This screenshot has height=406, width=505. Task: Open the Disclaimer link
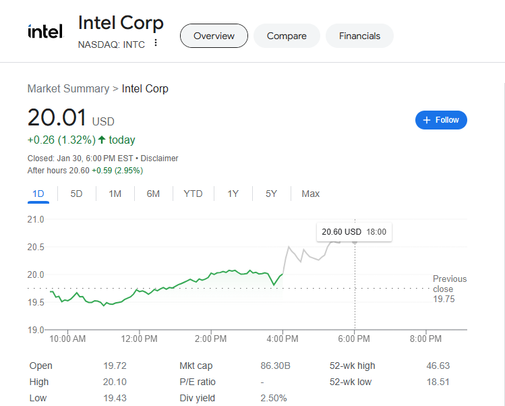159,158
